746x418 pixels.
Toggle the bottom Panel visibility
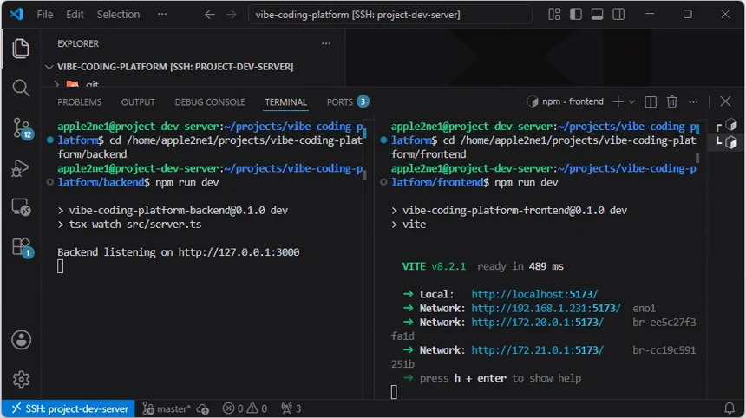(x=597, y=14)
